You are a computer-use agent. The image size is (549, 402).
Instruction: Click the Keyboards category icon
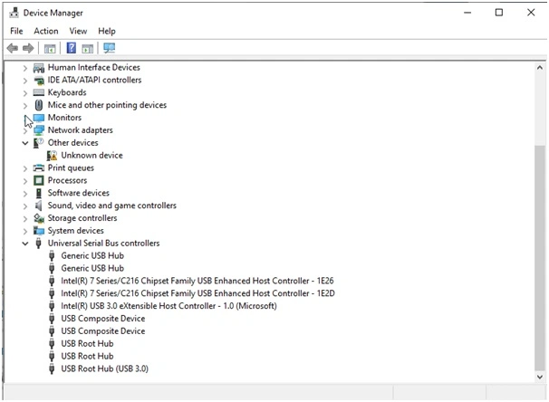(39, 92)
